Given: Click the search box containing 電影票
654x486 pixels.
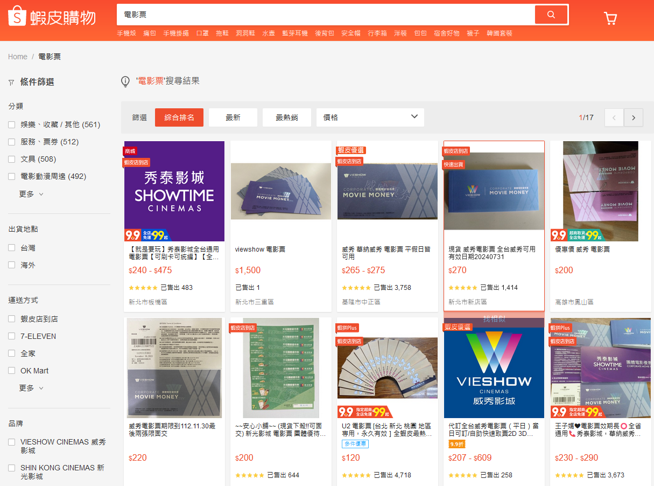Looking at the screenshot, I should pos(326,15).
